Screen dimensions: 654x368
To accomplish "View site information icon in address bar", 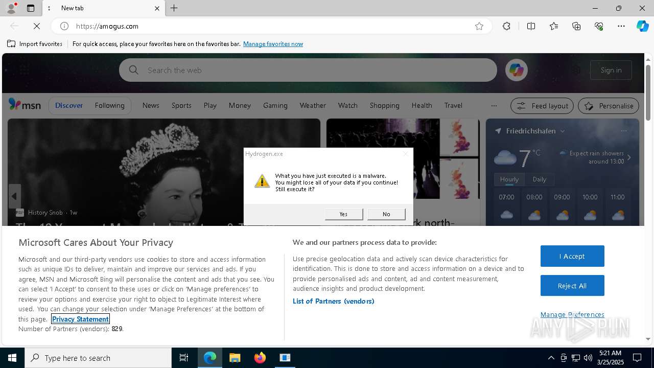I will pos(64,26).
